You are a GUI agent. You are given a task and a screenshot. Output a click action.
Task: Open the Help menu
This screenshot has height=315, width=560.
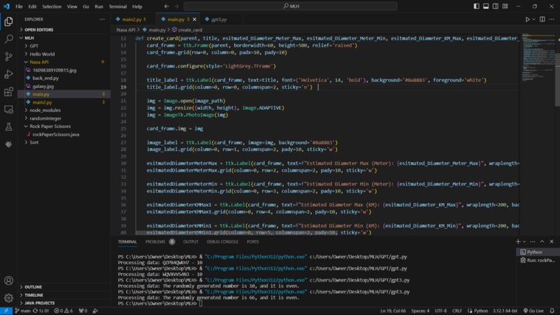point(137,6)
